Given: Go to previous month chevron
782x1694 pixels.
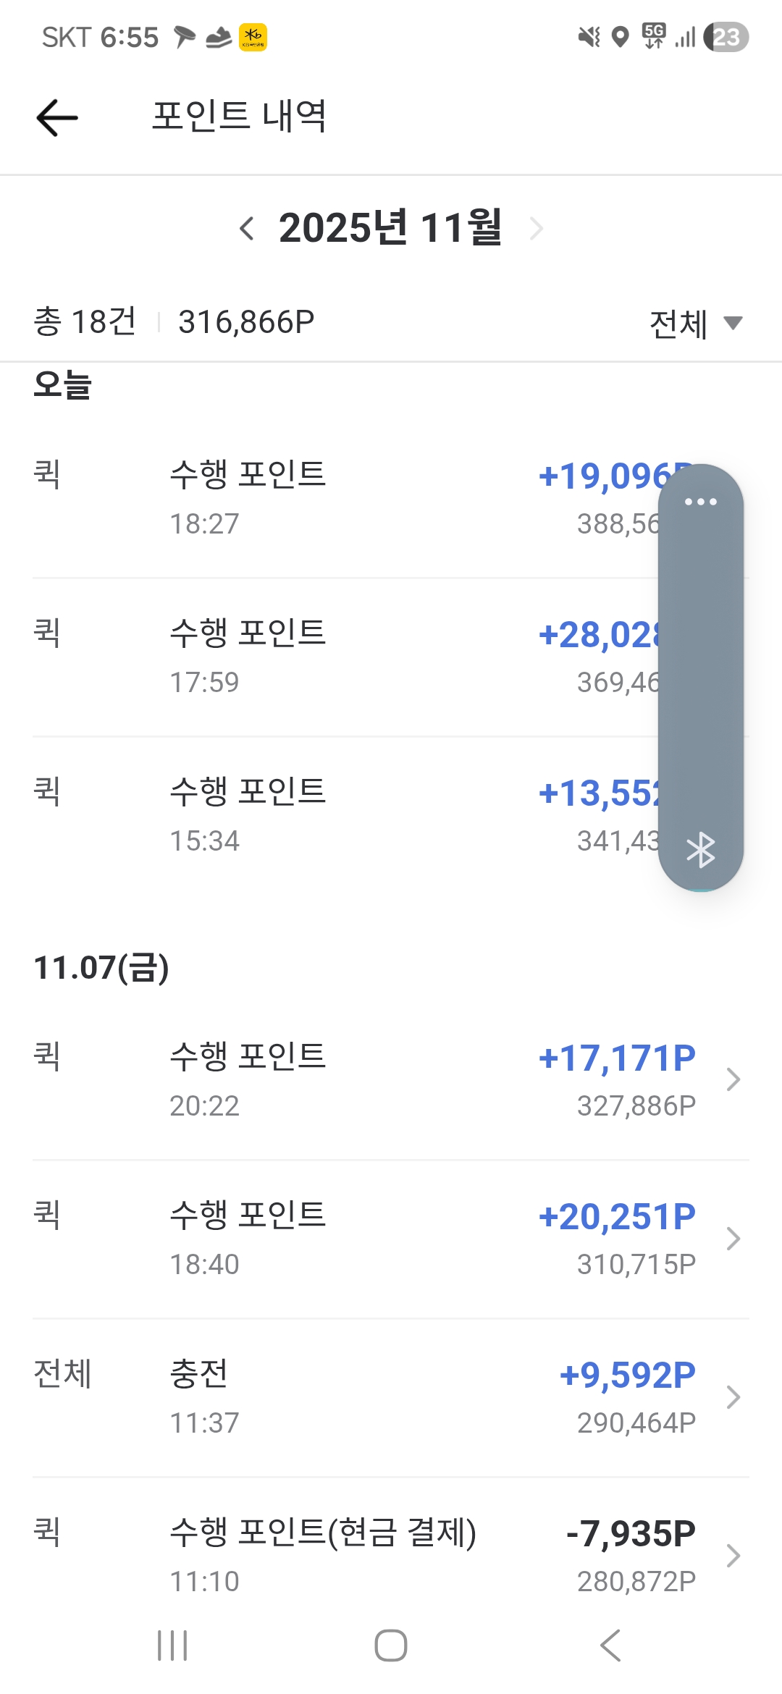Looking at the screenshot, I should 246,229.
